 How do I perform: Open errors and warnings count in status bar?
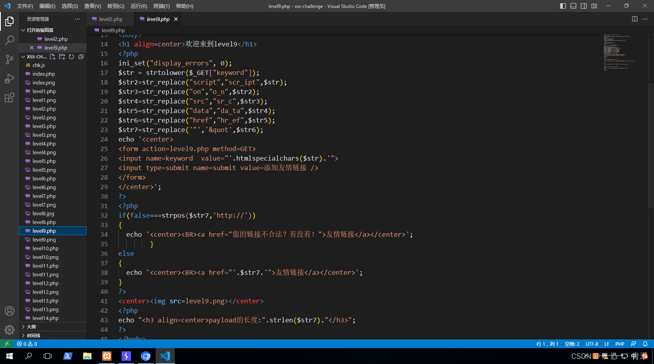pos(27,344)
